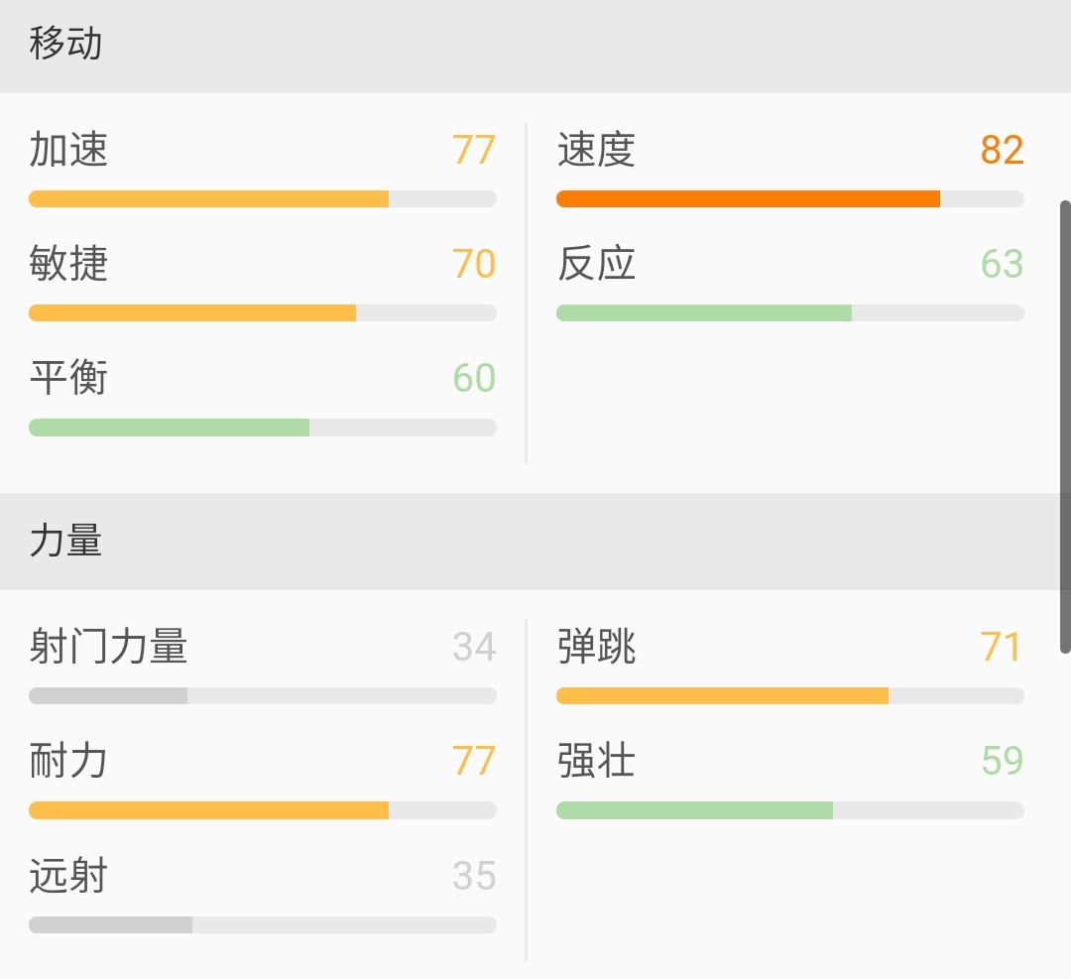Click the 弹跳 progress bar
The height and width of the screenshot is (979, 1071).
(790, 695)
